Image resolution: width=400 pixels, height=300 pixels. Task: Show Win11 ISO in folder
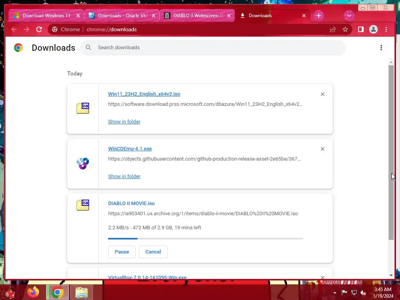coord(124,122)
